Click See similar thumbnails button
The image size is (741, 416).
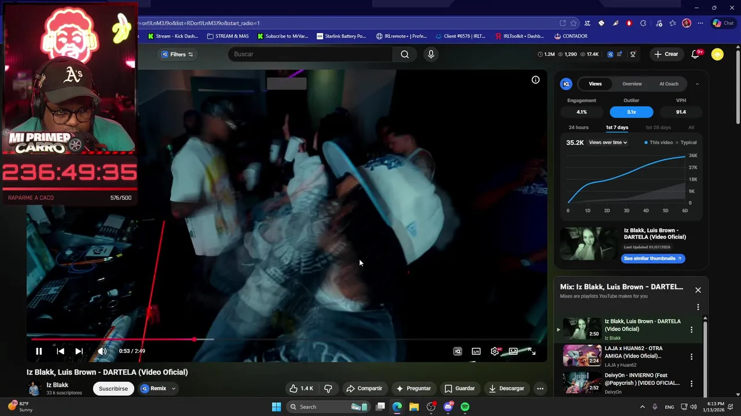pos(653,258)
